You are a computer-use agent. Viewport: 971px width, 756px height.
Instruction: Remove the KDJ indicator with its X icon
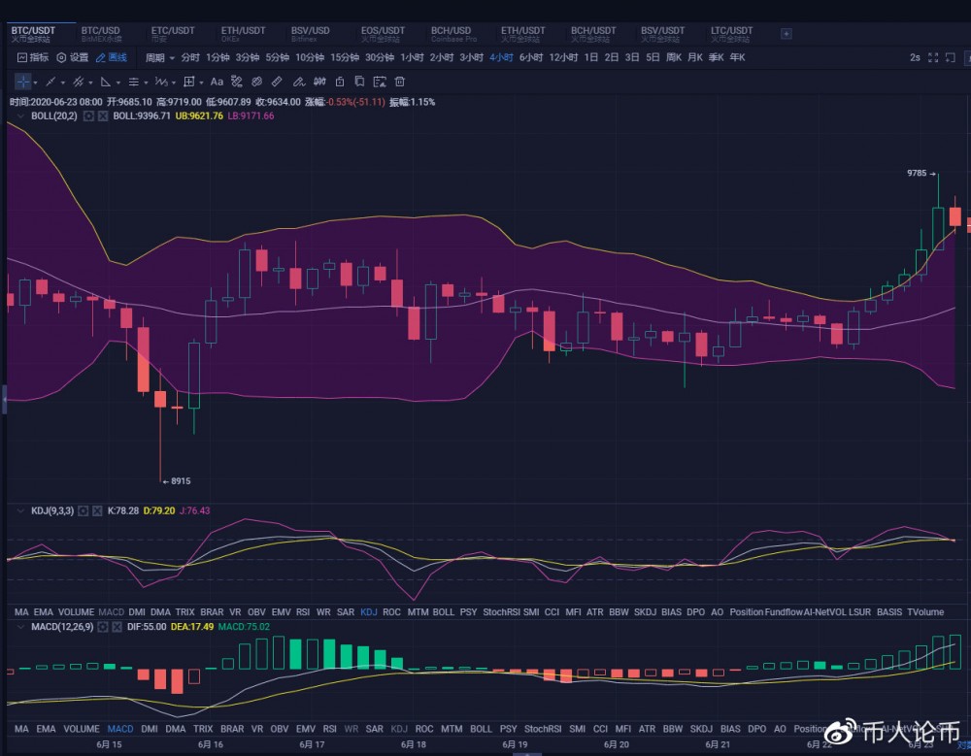pos(97,509)
